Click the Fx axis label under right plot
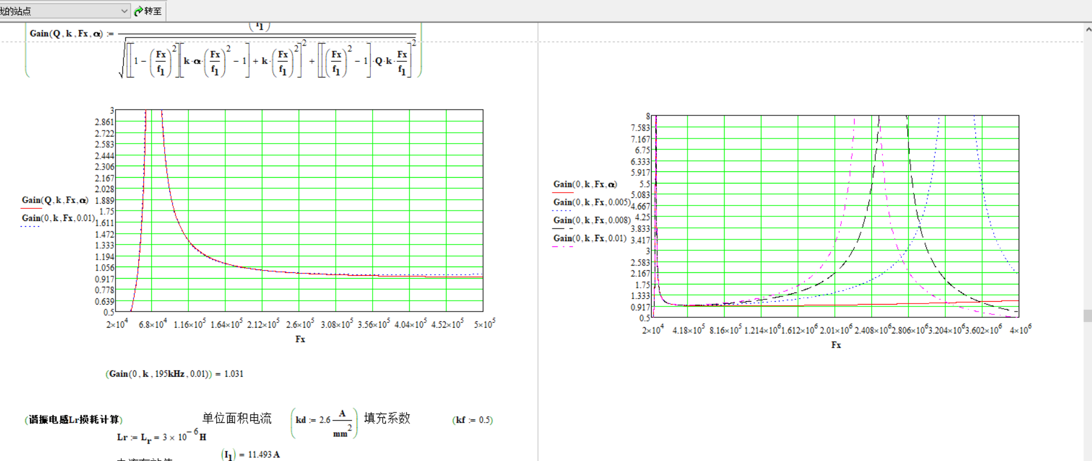The width and height of the screenshot is (1092, 461). (836, 345)
